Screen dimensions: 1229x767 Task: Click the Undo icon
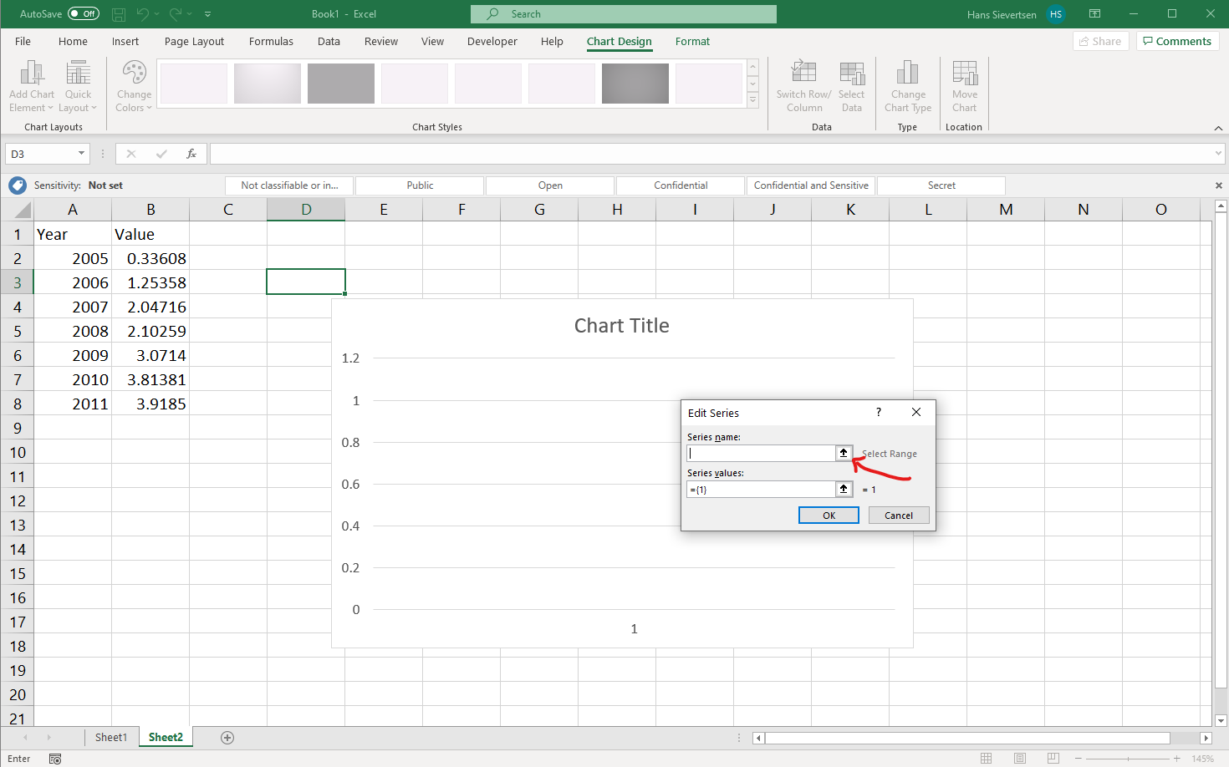click(x=143, y=14)
